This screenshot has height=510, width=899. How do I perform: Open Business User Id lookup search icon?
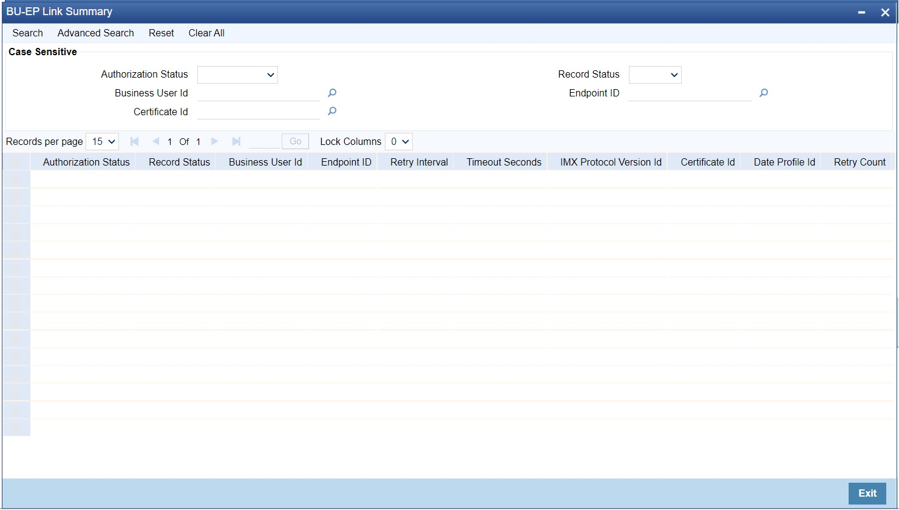point(332,93)
